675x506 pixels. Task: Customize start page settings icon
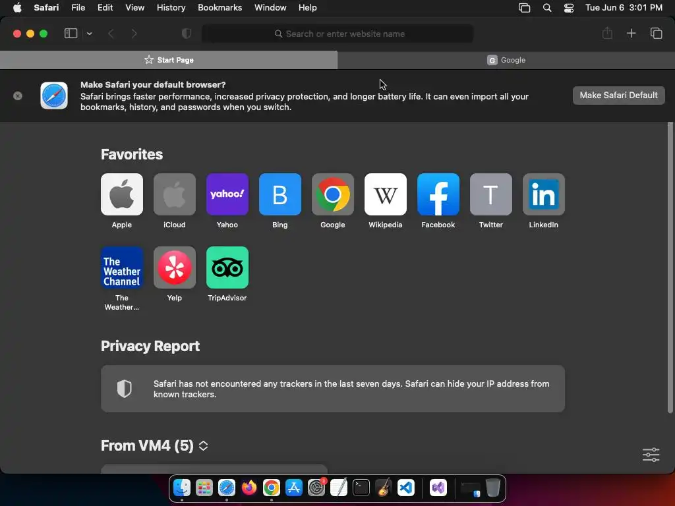[651, 455]
